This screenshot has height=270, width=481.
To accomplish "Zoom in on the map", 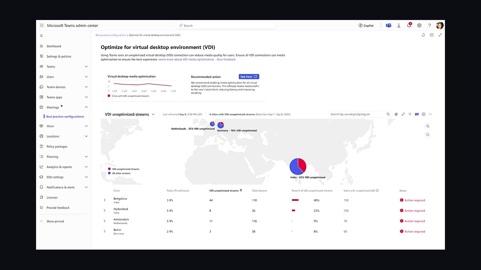I will coord(428,126).
